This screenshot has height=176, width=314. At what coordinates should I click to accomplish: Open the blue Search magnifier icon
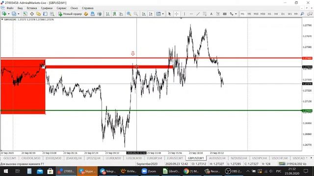coord(302,14)
